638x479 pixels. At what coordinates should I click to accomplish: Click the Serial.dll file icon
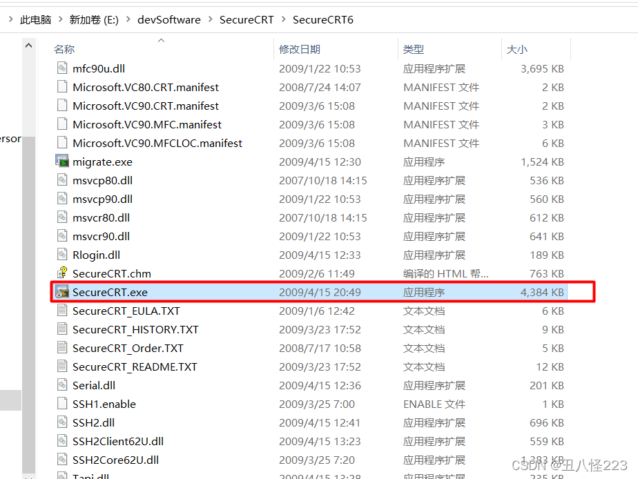[62, 384]
